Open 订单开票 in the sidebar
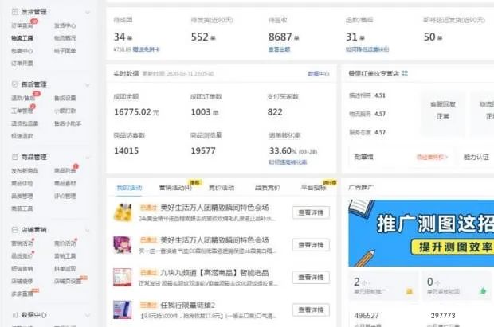Screen dimensions: 494x327 (x=22, y=64)
